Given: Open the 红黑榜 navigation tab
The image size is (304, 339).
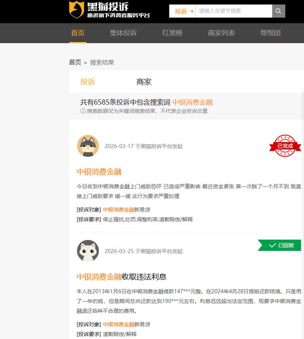Looking at the screenshot, I should [x=172, y=33].
